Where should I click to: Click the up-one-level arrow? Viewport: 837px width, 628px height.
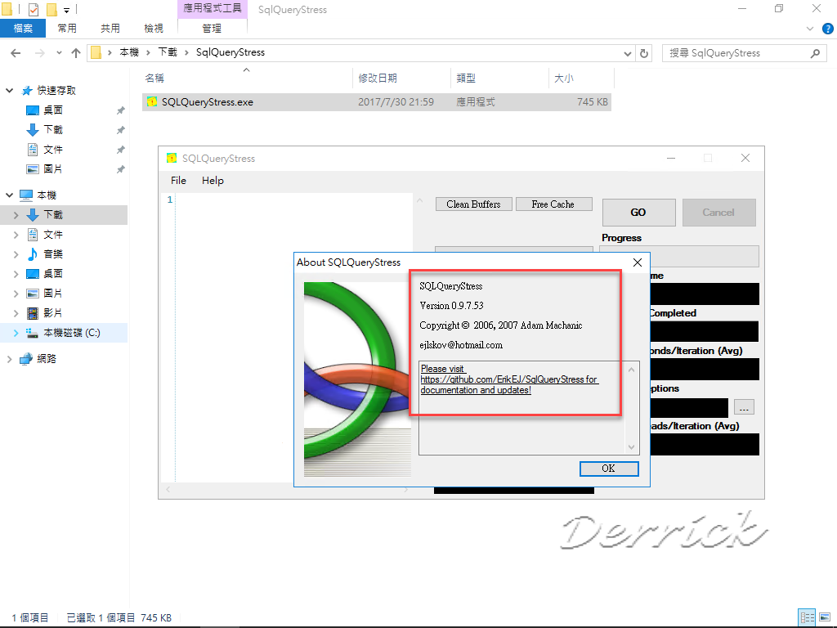[x=76, y=53]
